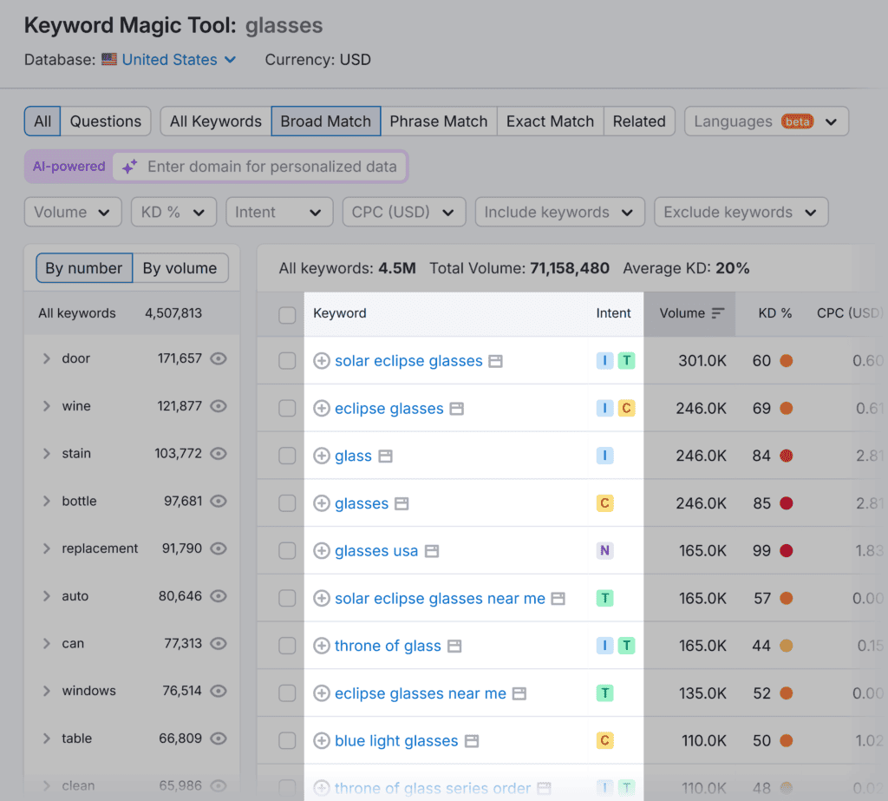Open the glasses keyword link
The width and height of the screenshot is (888, 801).
point(362,503)
